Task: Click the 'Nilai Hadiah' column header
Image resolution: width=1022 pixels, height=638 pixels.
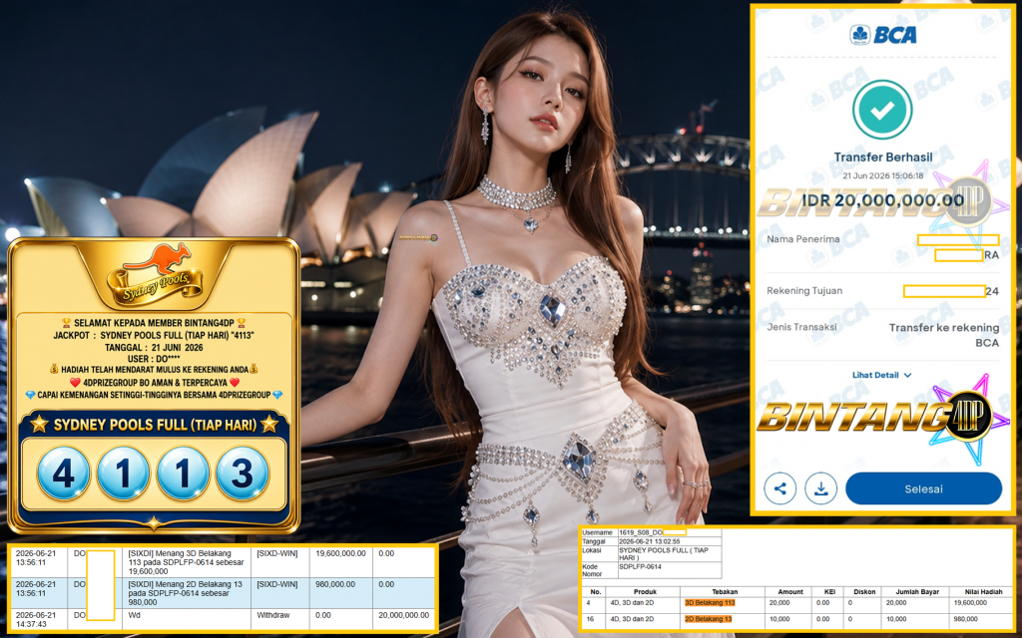Action: (984, 592)
